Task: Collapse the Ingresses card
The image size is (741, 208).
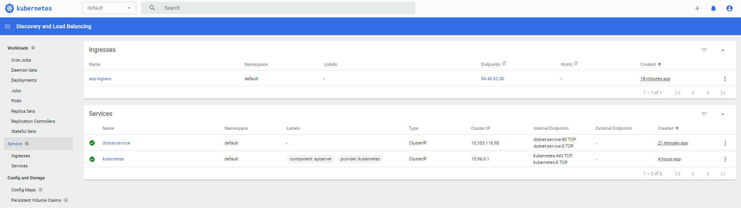Action: click(x=722, y=50)
